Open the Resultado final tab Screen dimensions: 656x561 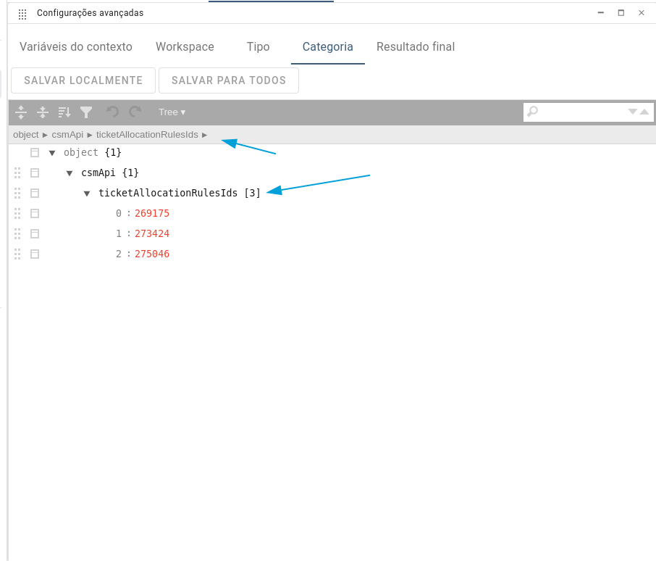[416, 46]
